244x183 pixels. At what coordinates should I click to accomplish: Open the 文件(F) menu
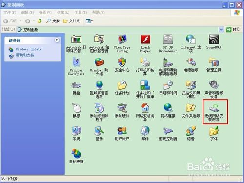(x=10, y=12)
